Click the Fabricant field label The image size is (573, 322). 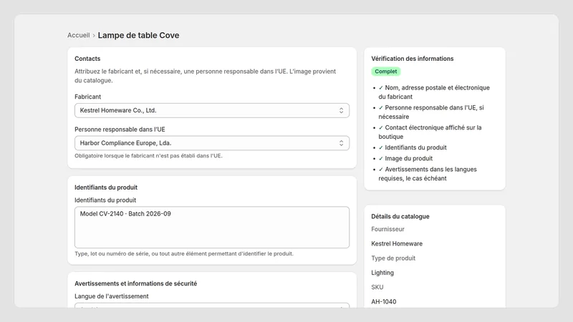pyautogui.click(x=87, y=97)
